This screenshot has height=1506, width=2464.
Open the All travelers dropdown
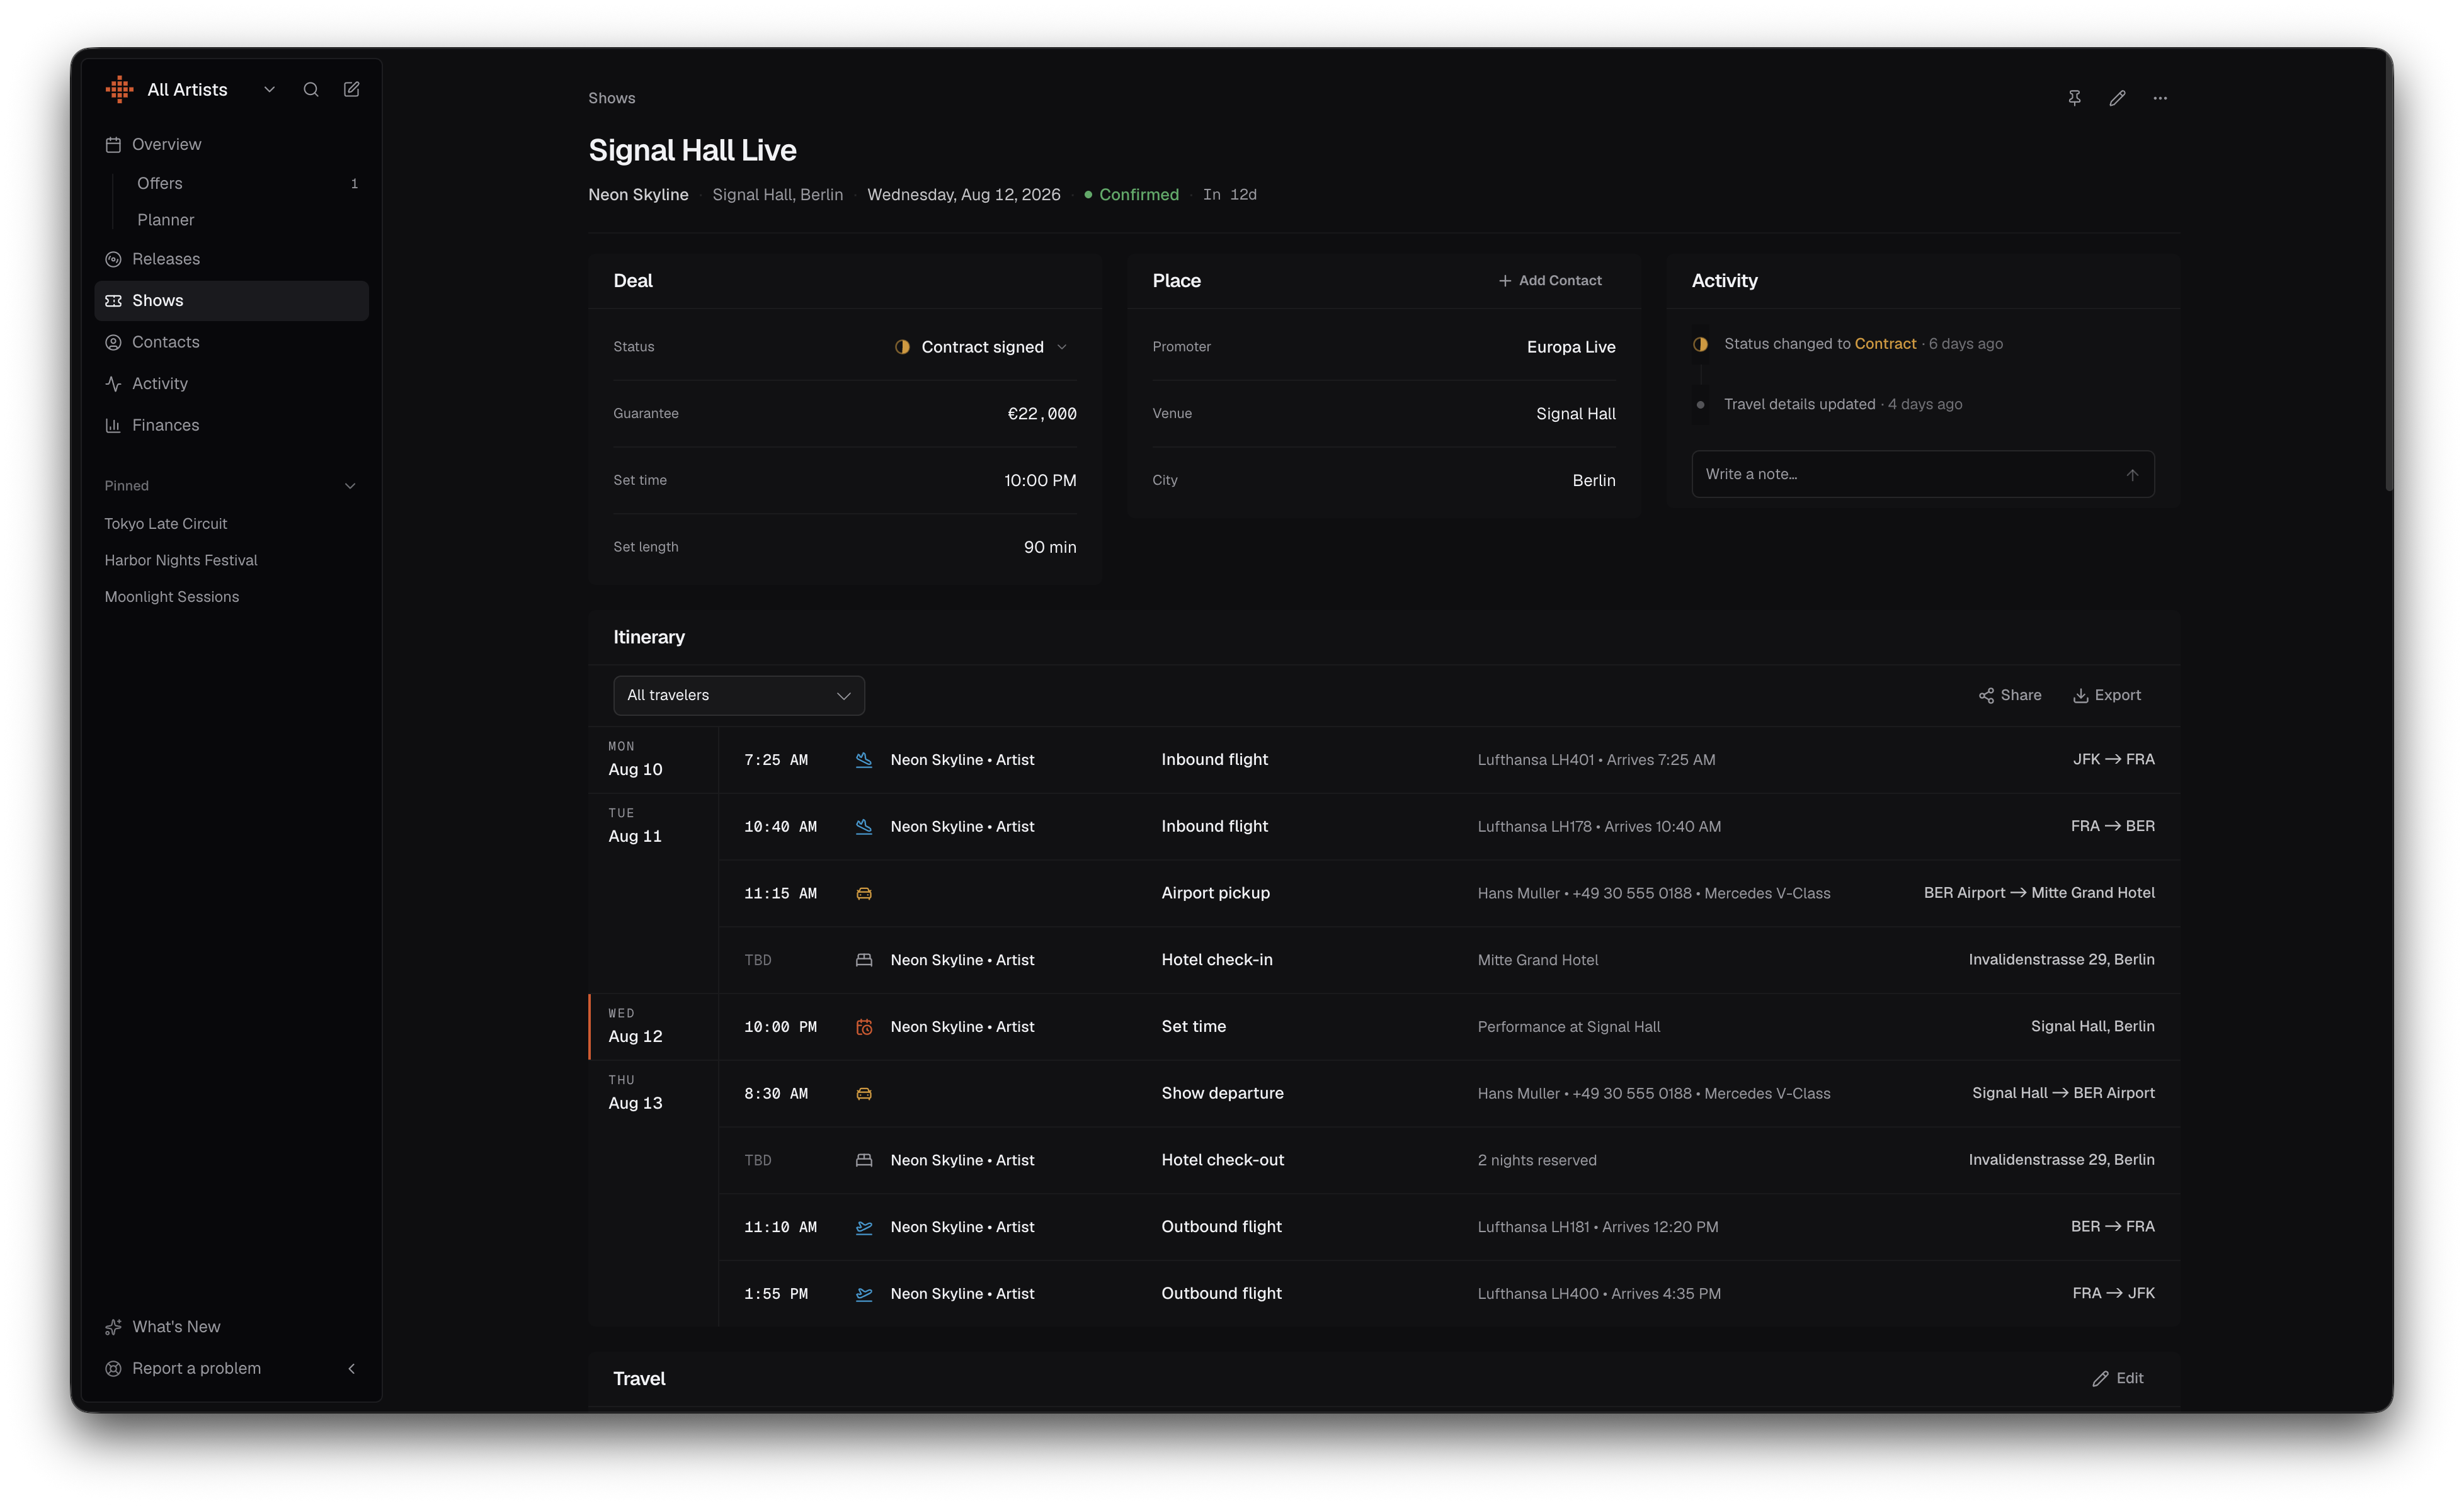click(739, 696)
